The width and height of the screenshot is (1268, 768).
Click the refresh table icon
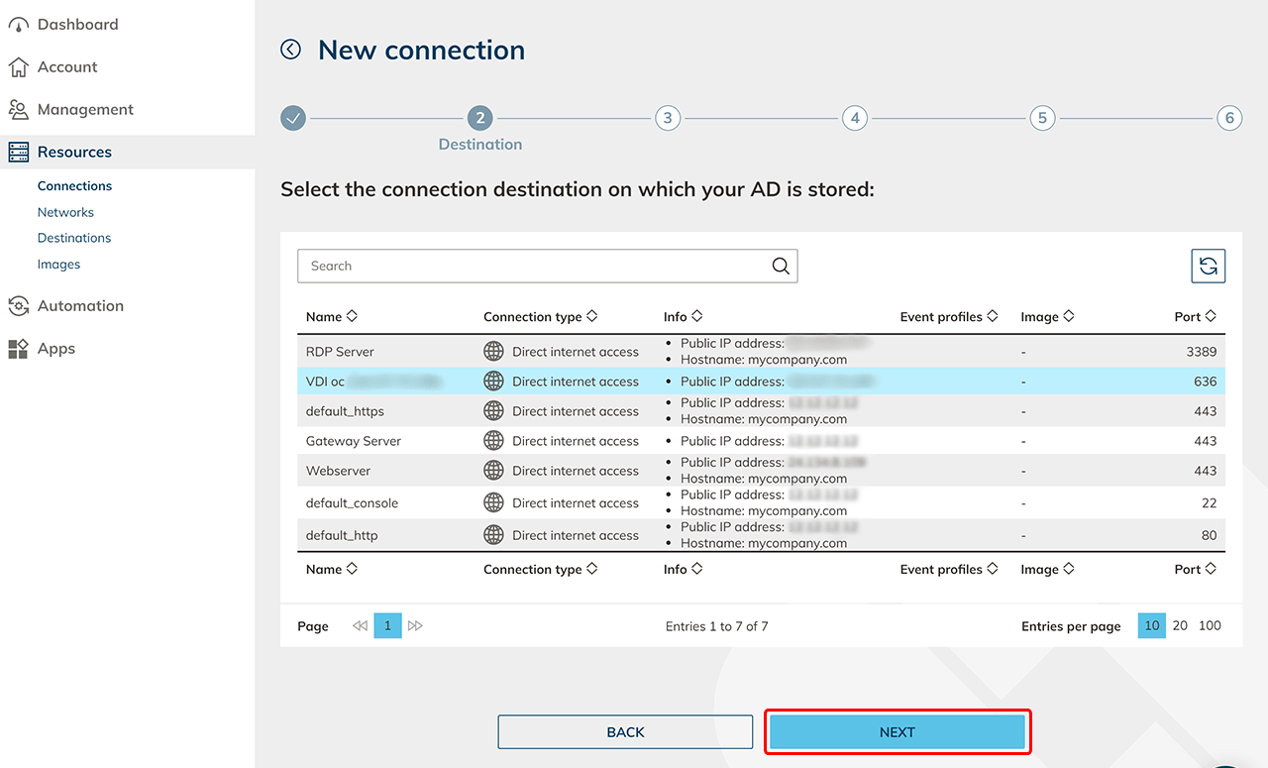(1208, 266)
